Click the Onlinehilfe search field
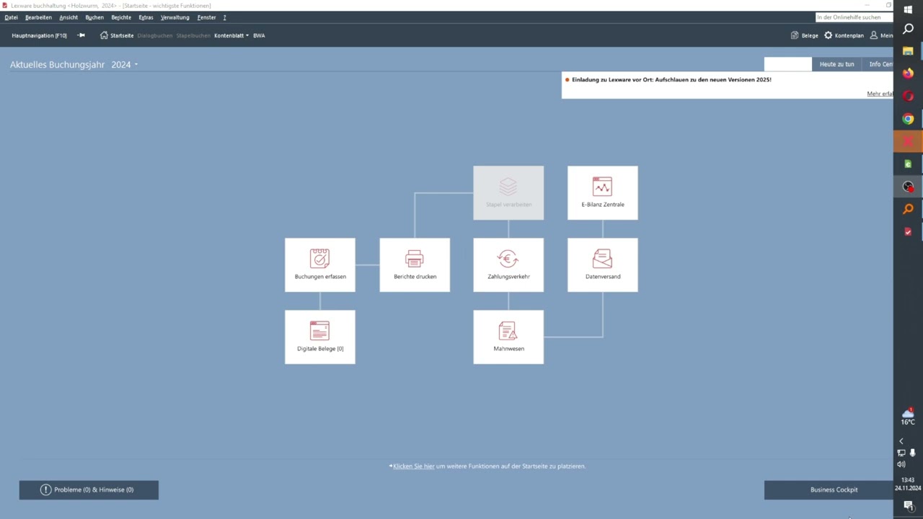 854,17
